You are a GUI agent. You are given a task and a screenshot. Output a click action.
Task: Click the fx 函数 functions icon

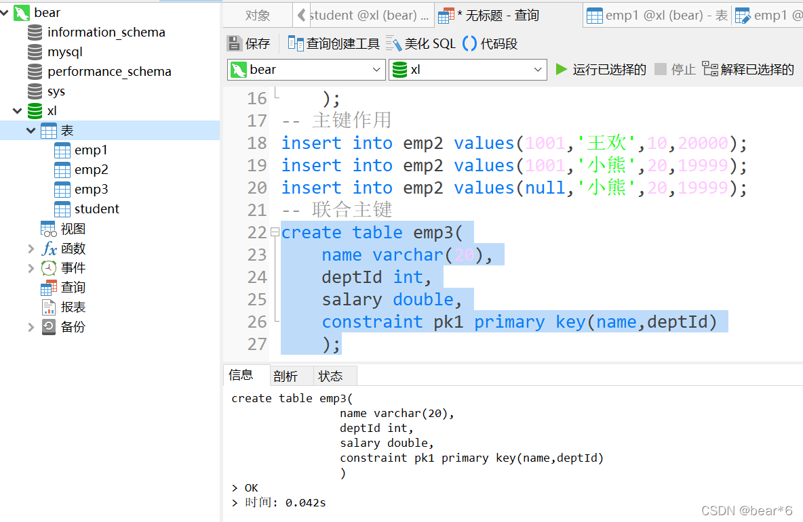(49, 248)
